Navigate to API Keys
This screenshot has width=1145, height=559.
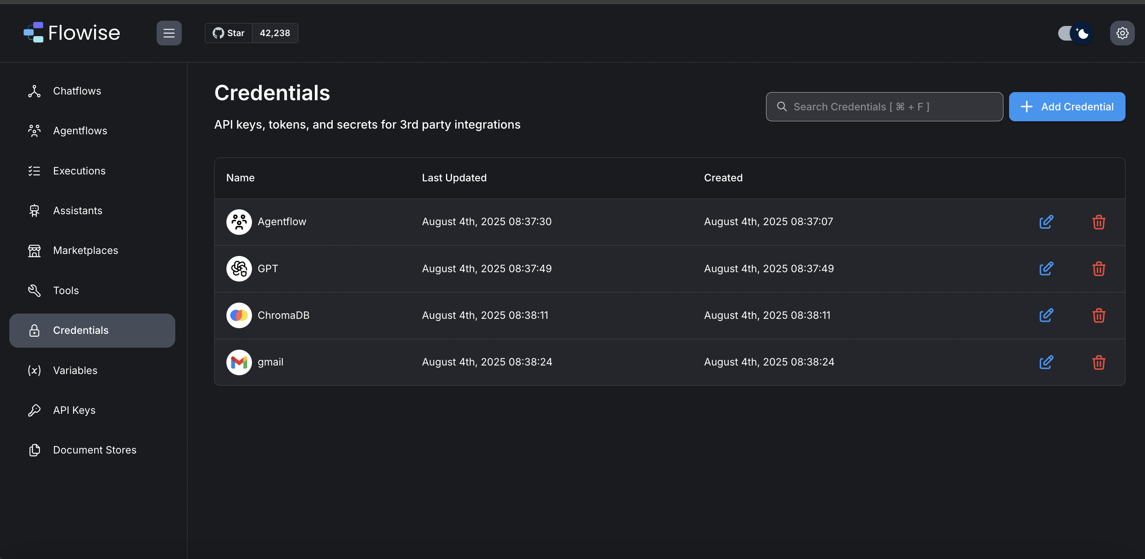[x=74, y=410]
